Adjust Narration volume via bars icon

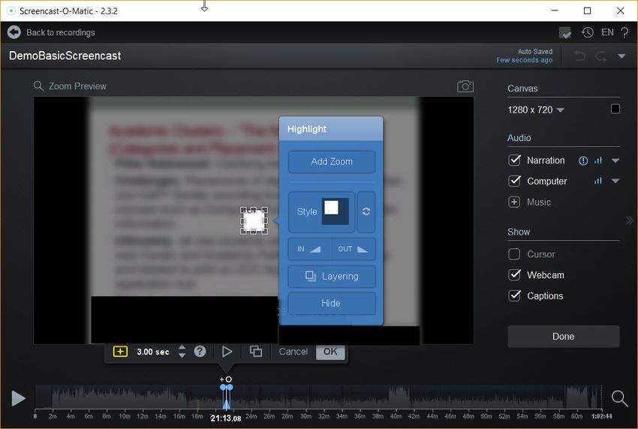click(597, 160)
